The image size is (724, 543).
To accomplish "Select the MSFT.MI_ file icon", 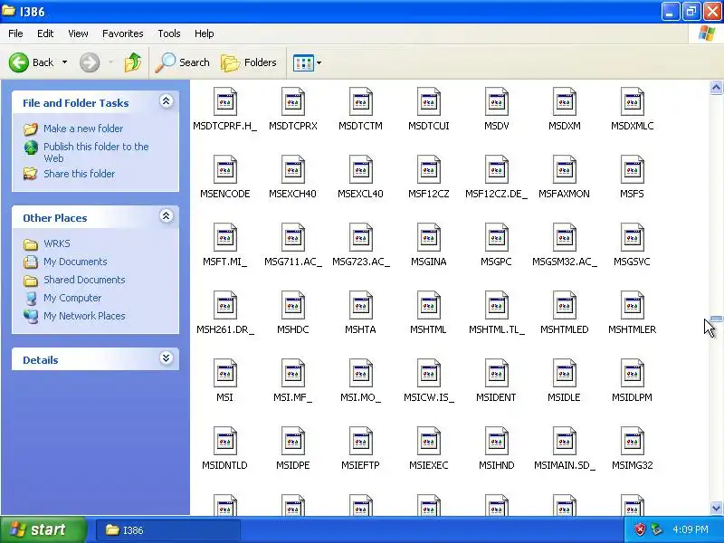I will coord(224,237).
